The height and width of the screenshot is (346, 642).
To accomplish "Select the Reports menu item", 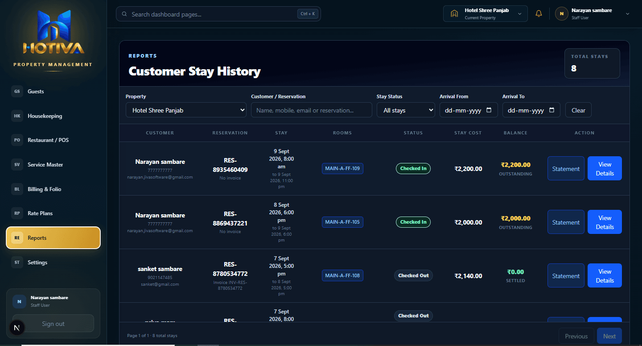I will [53, 238].
